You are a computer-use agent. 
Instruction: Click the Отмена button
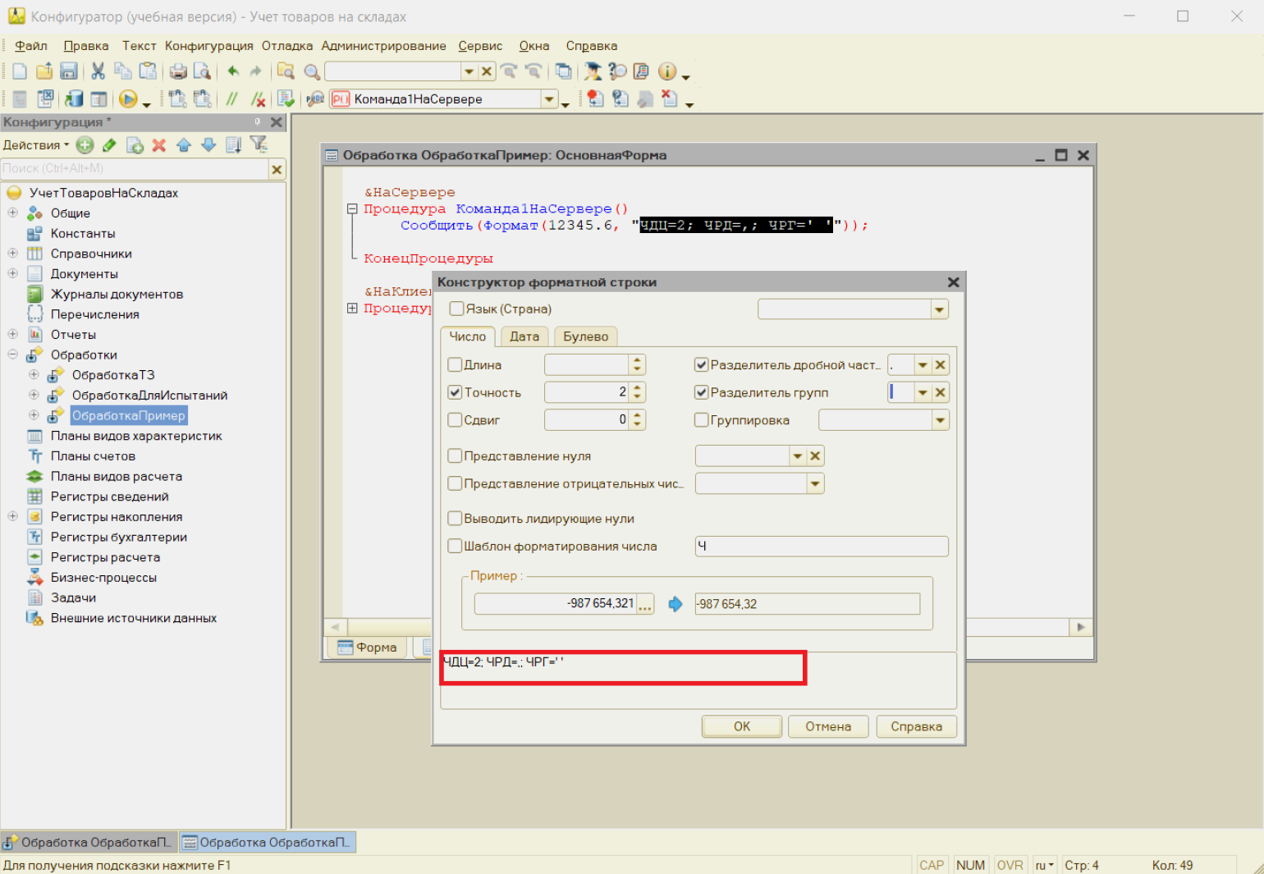[x=827, y=726]
